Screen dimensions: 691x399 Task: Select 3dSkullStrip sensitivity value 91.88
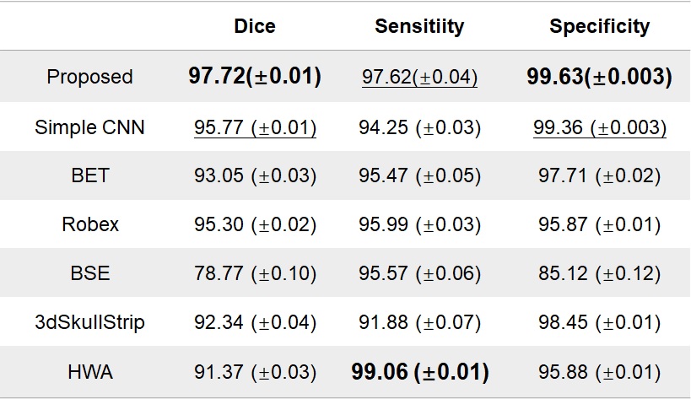(419, 322)
